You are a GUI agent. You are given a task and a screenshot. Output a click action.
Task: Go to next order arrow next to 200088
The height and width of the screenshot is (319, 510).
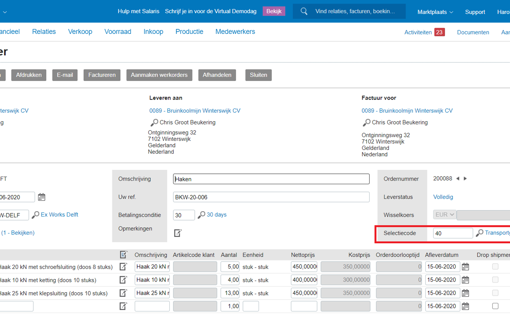[x=465, y=179]
